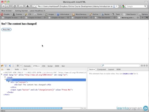Open the Disable menu in Web Developer toolbar
This screenshot has height=112, width=149.
pyautogui.click(x=6, y=14)
